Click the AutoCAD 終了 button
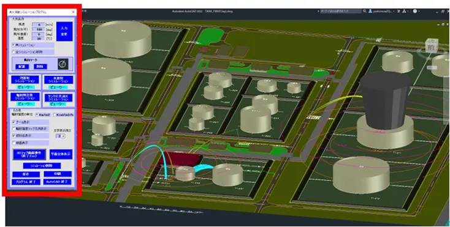The width and height of the screenshot is (450, 227). (x=58, y=182)
